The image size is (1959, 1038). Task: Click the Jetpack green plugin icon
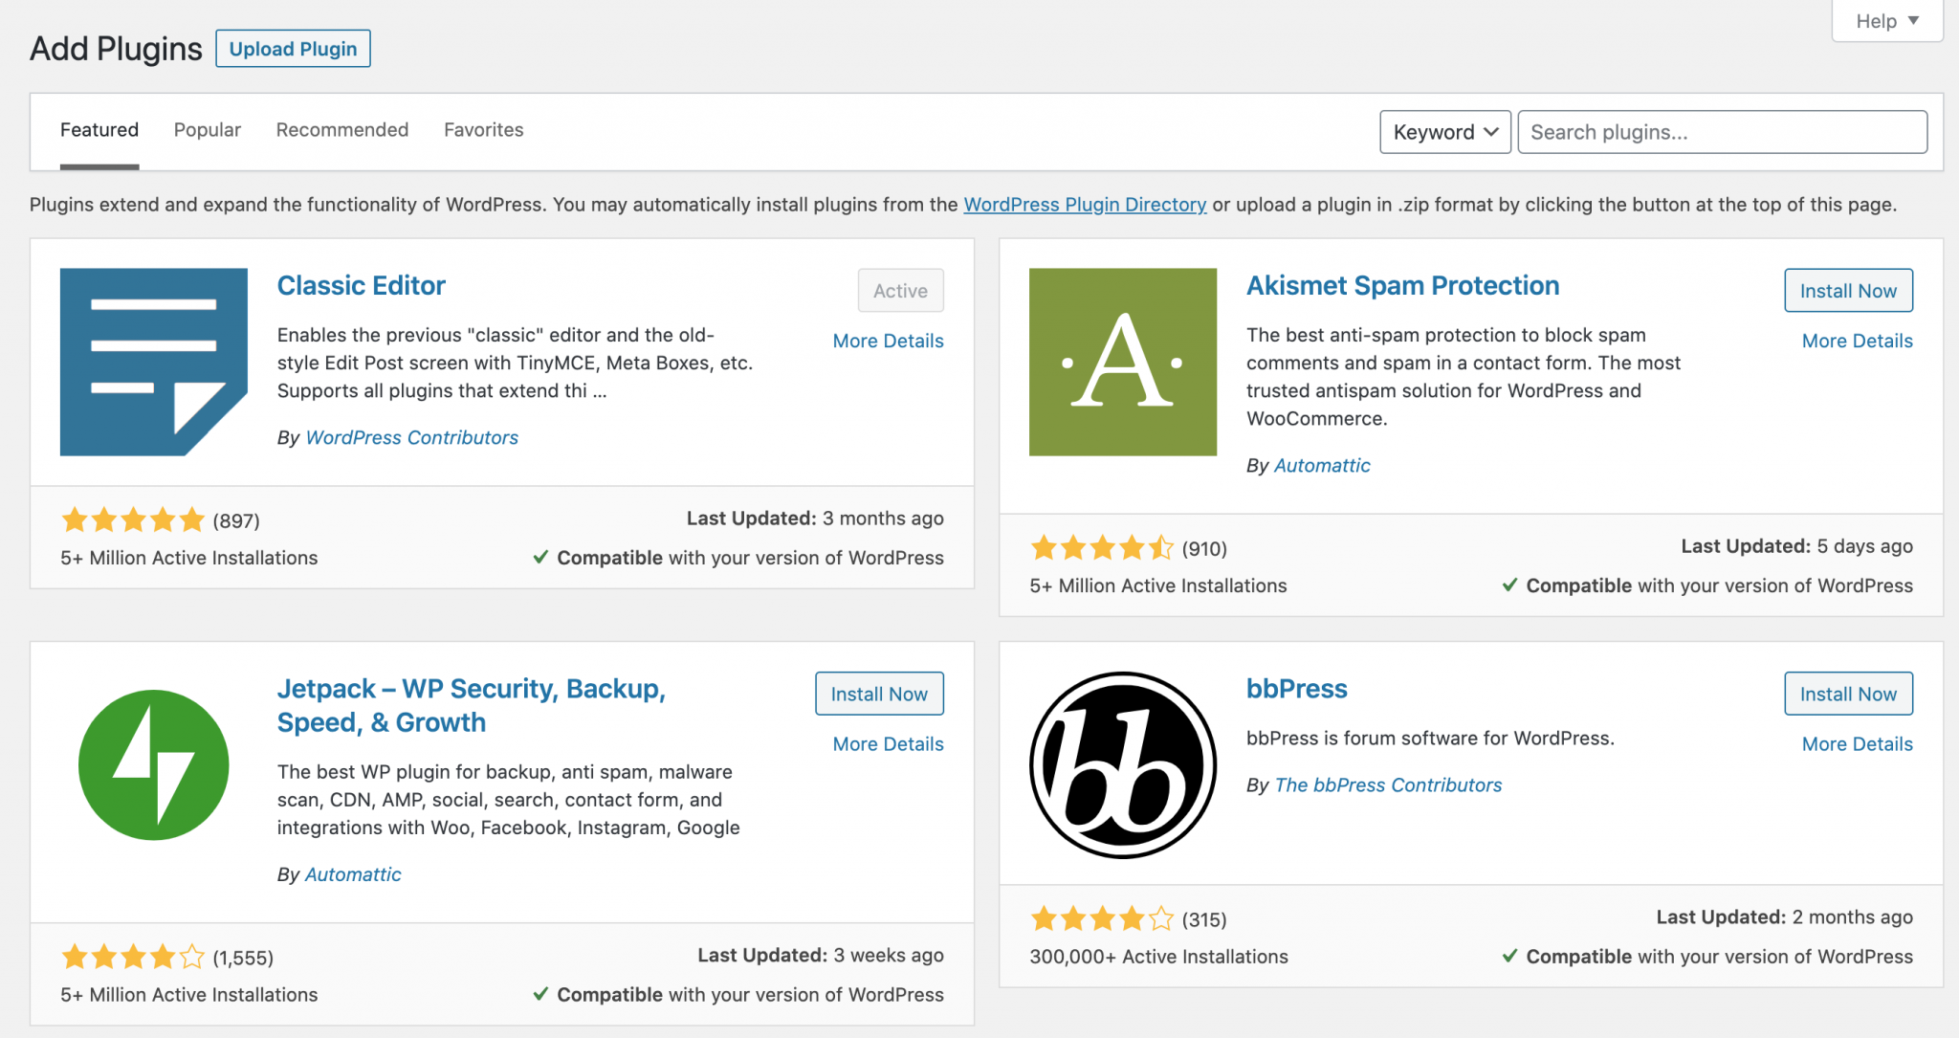pos(153,763)
